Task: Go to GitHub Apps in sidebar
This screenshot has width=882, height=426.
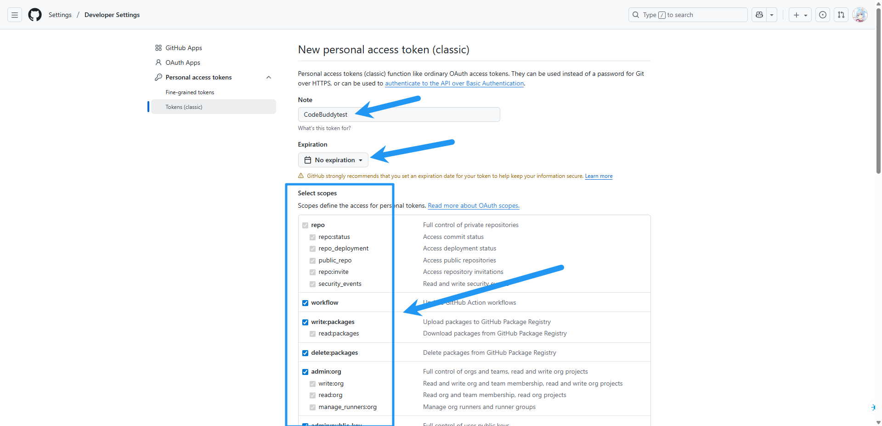Action: click(183, 48)
